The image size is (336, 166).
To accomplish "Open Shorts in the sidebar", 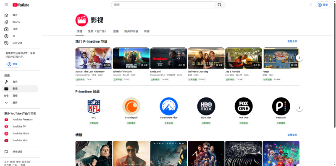I will pos(20,22).
